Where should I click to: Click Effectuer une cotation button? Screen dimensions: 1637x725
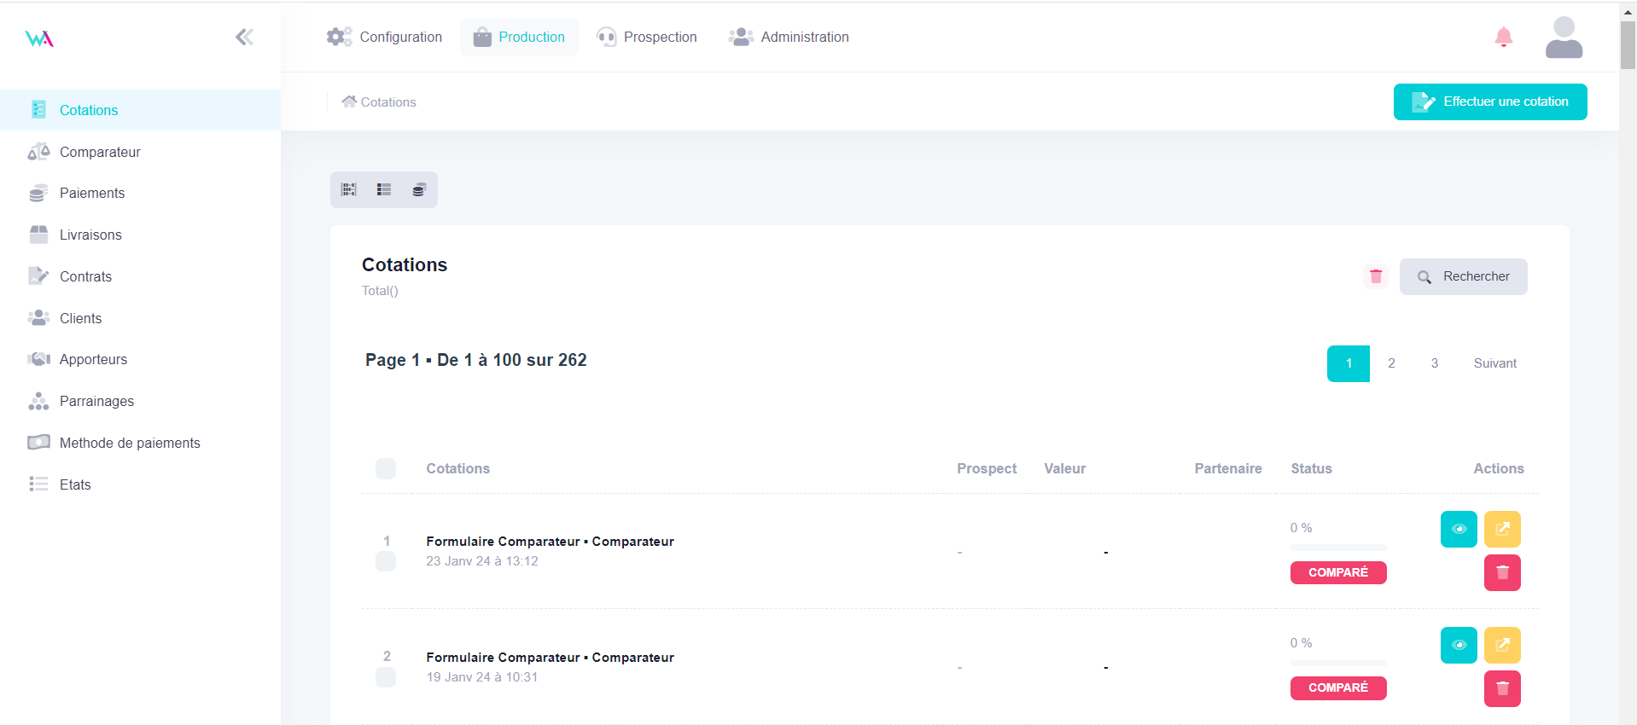click(x=1489, y=101)
